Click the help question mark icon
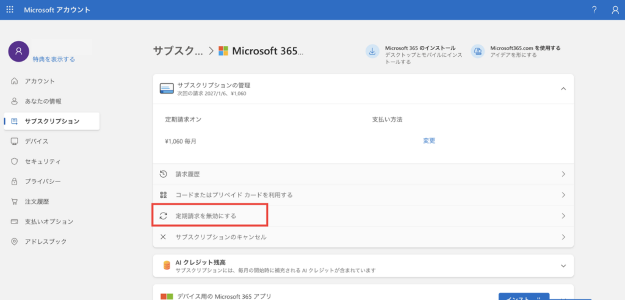 point(594,10)
